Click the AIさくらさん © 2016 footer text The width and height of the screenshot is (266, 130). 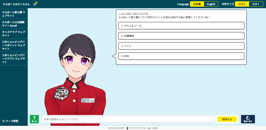click(116, 128)
